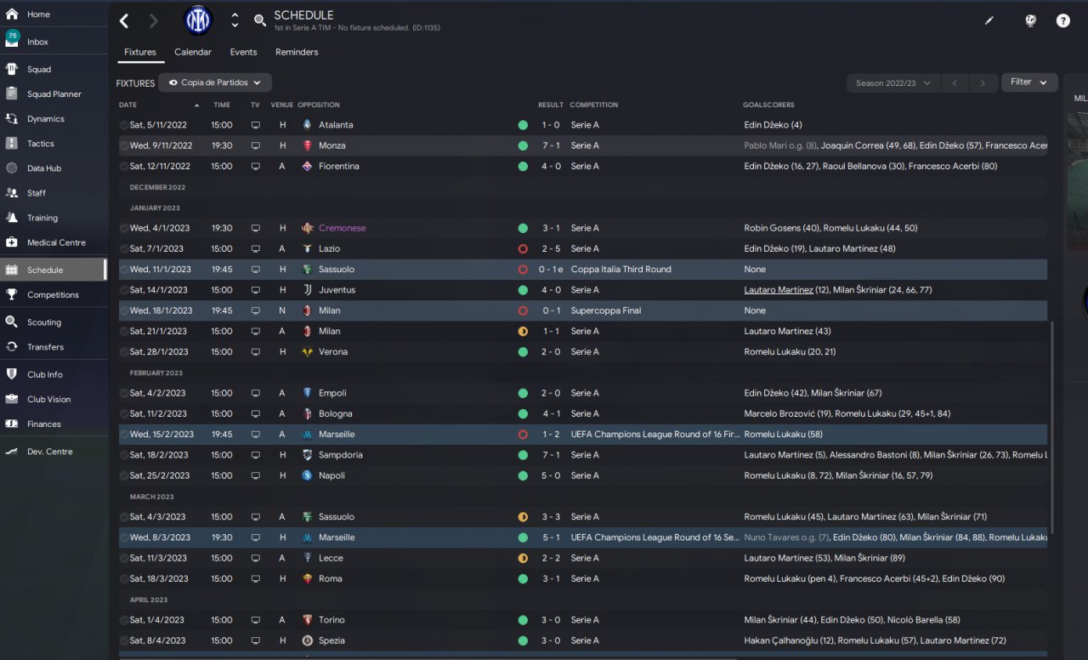Expand the Season 2022/23 dropdown
The image size is (1088, 660).
(x=892, y=83)
